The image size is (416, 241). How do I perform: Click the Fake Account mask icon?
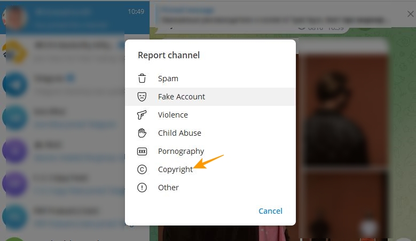pos(142,97)
